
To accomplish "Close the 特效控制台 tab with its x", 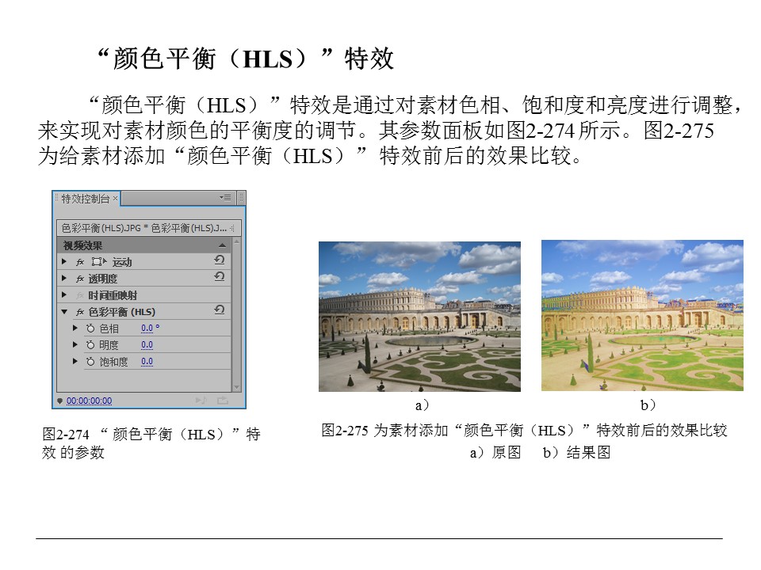I will click(x=115, y=198).
